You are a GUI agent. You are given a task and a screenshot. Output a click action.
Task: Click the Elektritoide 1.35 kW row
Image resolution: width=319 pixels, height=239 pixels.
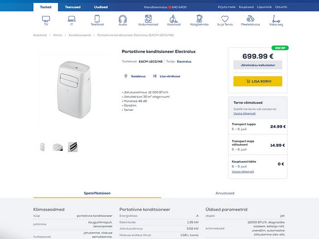tap(159, 222)
